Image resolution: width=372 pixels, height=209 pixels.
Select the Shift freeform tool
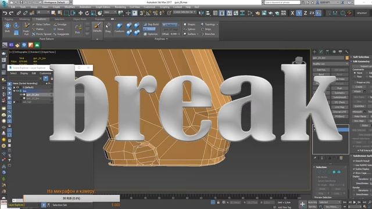pyautogui.click(x=8, y=27)
